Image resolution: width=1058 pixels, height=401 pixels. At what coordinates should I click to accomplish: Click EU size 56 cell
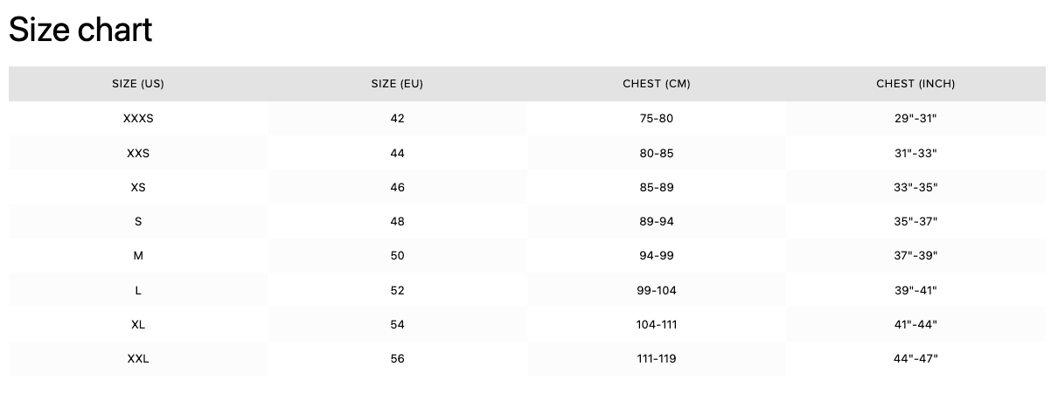point(397,358)
